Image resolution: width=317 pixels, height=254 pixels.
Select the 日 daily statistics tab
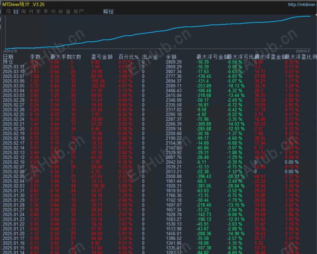(x=16, y=11)
